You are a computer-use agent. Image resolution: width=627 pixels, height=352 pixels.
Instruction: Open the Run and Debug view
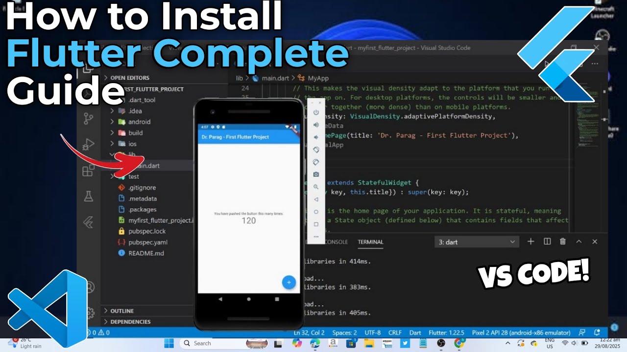tap(88, 144)
